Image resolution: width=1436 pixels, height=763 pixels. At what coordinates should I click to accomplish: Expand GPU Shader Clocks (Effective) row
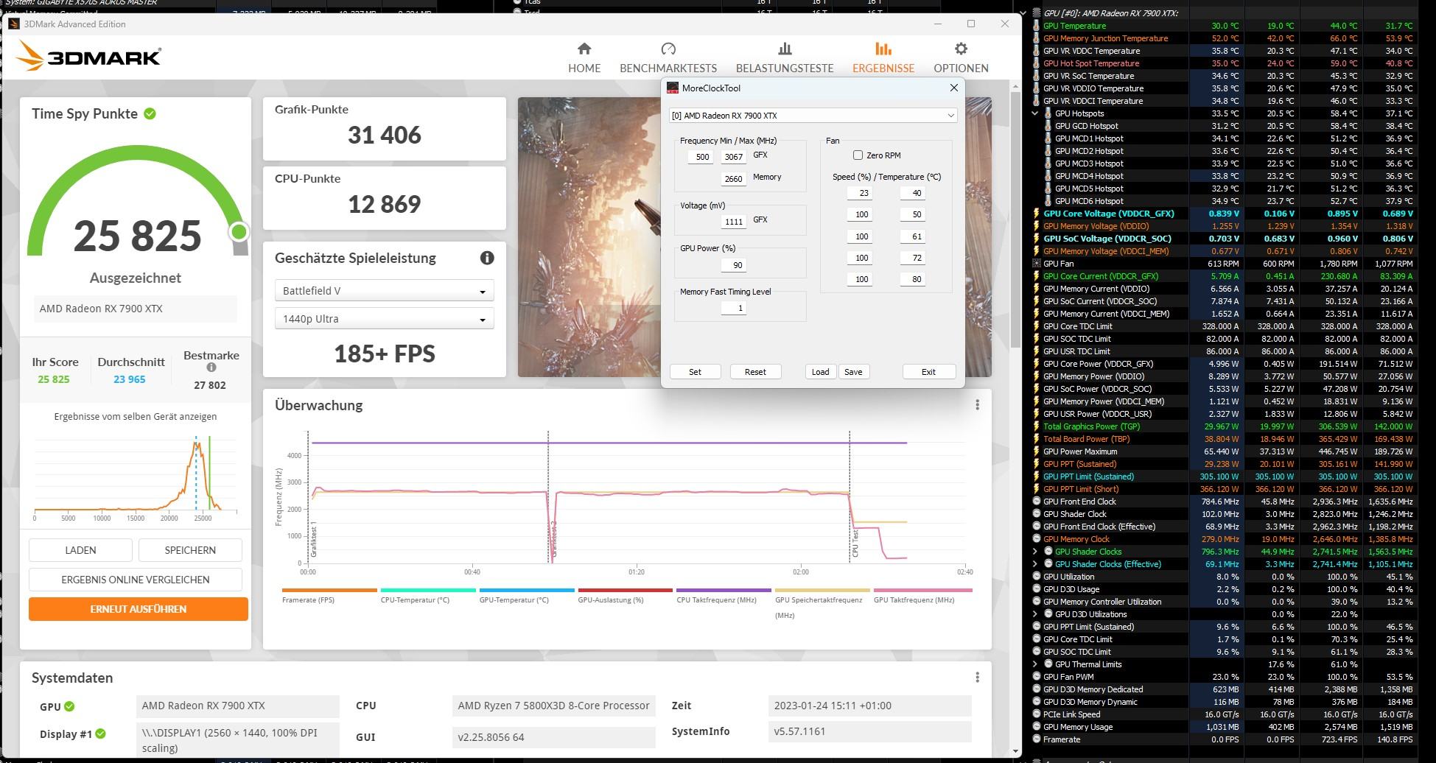(1034, 564)
